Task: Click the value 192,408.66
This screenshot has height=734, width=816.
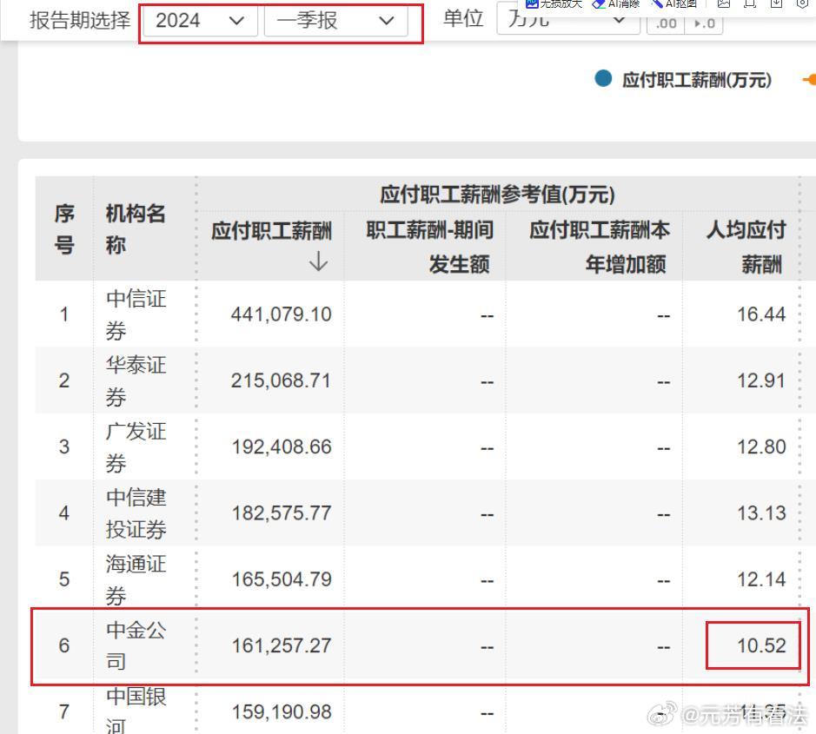Action: click(281, 446)
